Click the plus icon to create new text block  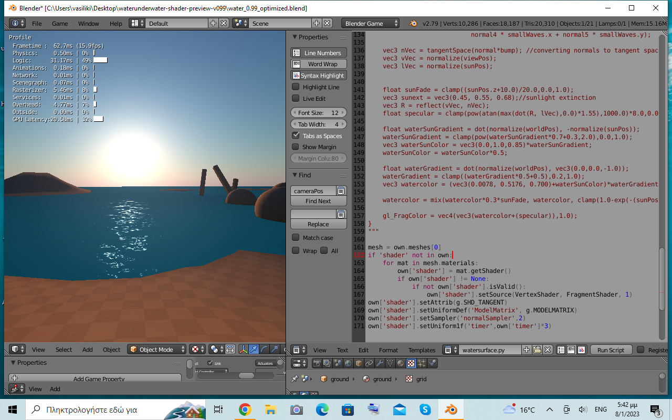coord(527,350)
